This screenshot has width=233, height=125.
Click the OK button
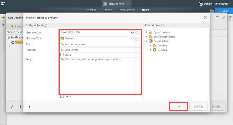coord(179,106)
